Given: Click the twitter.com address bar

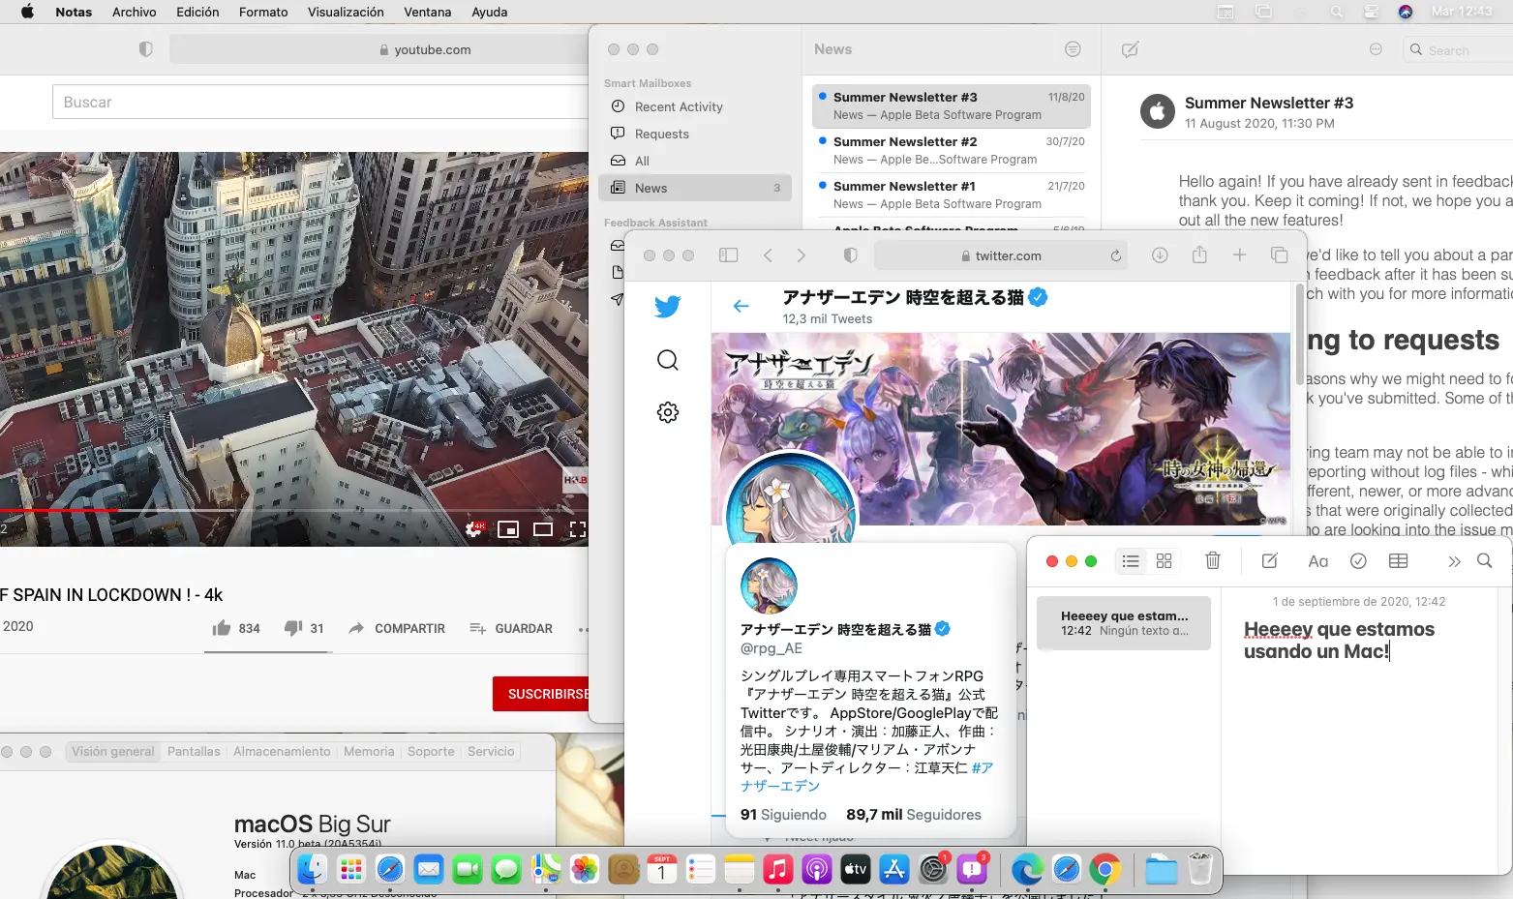Looking at the screenshot, I should pos(1001,255).
